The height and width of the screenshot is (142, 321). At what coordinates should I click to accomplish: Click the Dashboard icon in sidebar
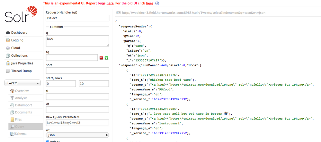[8, 33]
